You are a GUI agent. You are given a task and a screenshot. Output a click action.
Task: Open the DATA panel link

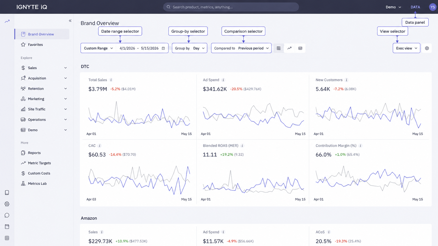(x=415, y=7)
